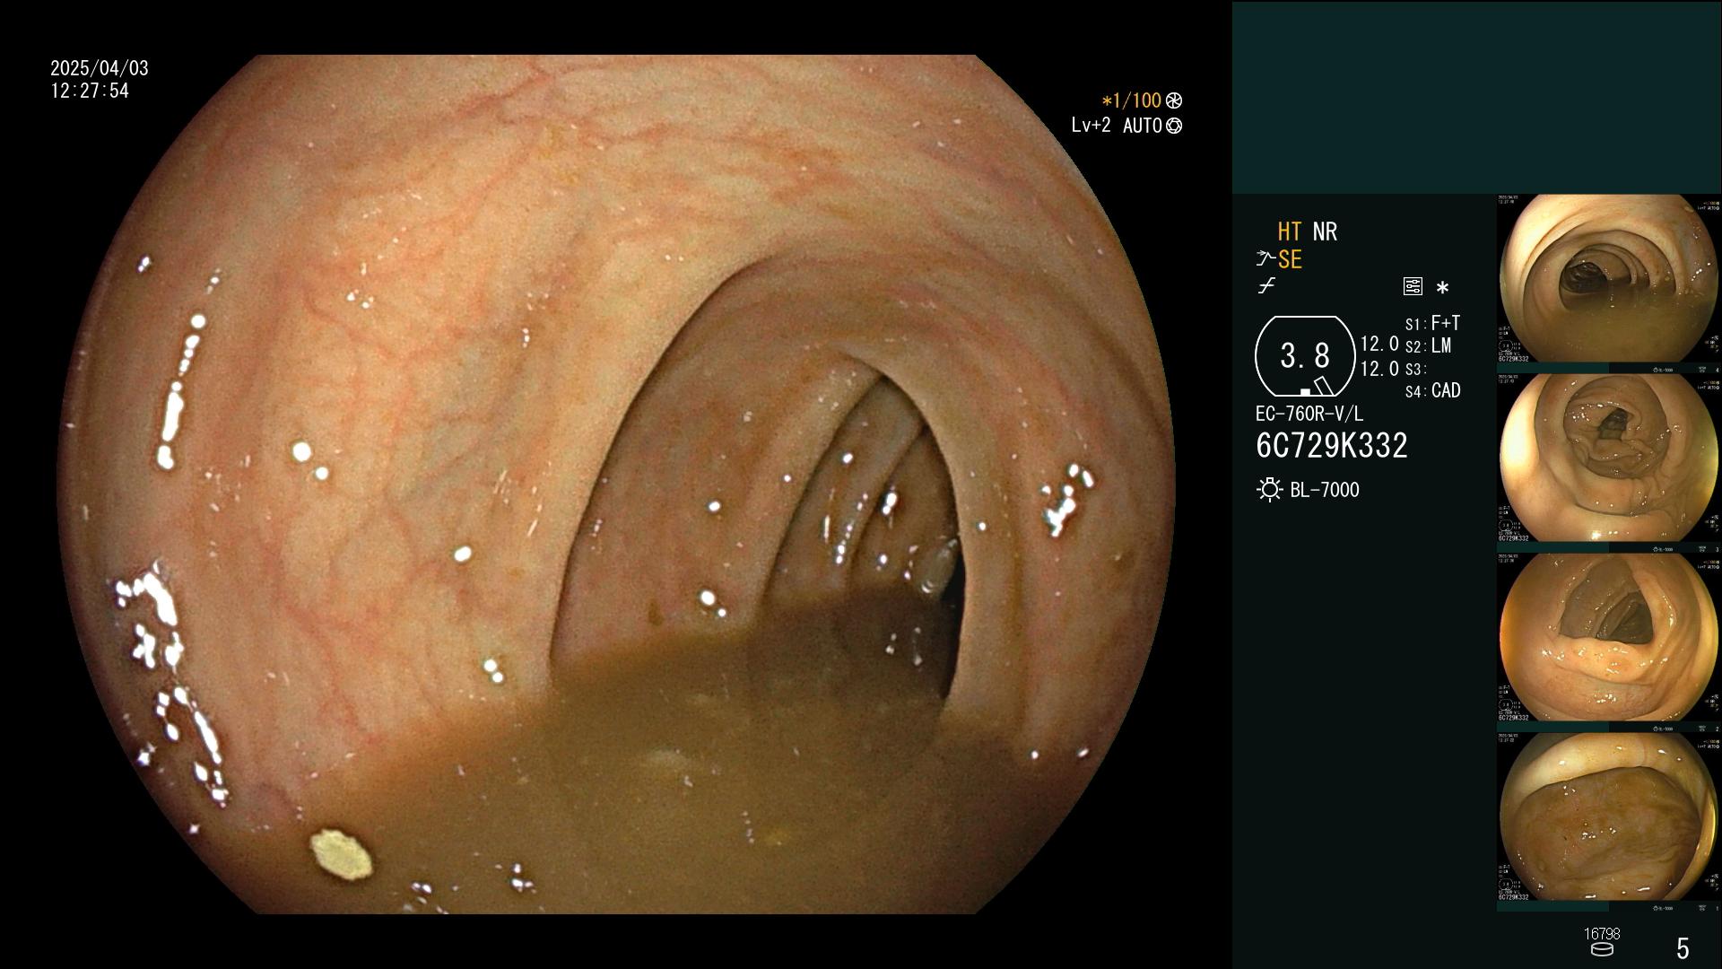Image resolution: width=1722 pixels, height=969 pixels.
Task: Click the main live endoscopic image
Action: (x=617, y=484)
